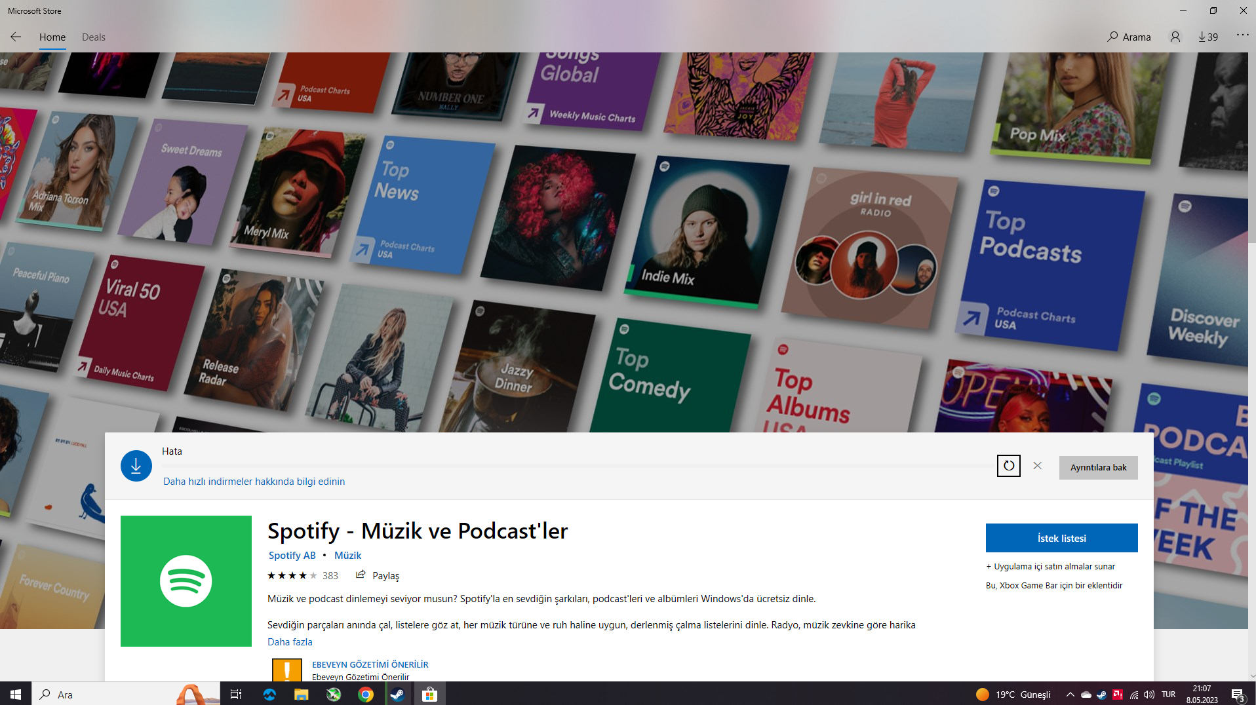Dismiss the Hata error notification
Viewport: 1256px width, 705px height.
tap(1038, 466)
